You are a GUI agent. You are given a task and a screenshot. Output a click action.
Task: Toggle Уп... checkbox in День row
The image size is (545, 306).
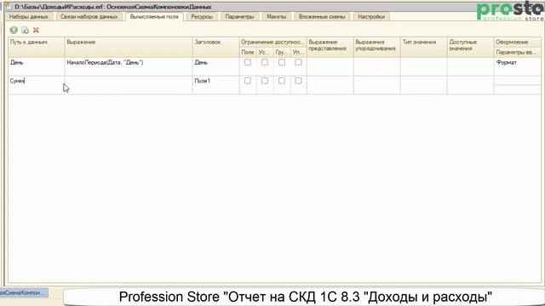tap(298, 62)
